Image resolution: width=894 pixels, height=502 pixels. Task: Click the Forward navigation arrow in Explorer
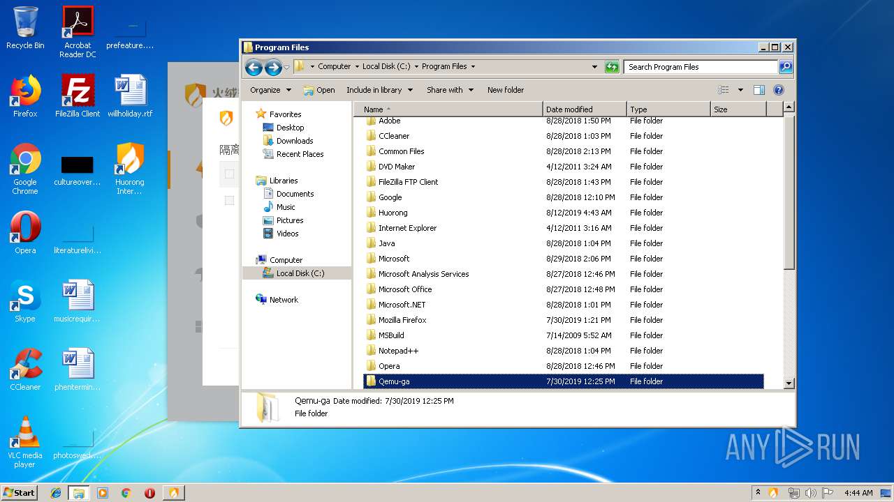[x=273, y=67]
